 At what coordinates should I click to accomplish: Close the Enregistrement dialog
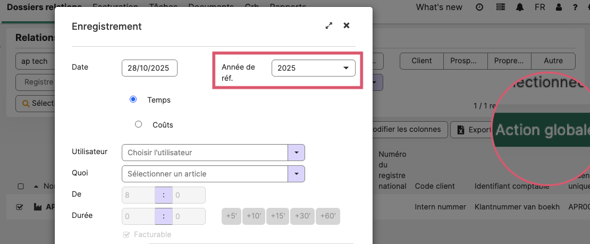point(347,25)
